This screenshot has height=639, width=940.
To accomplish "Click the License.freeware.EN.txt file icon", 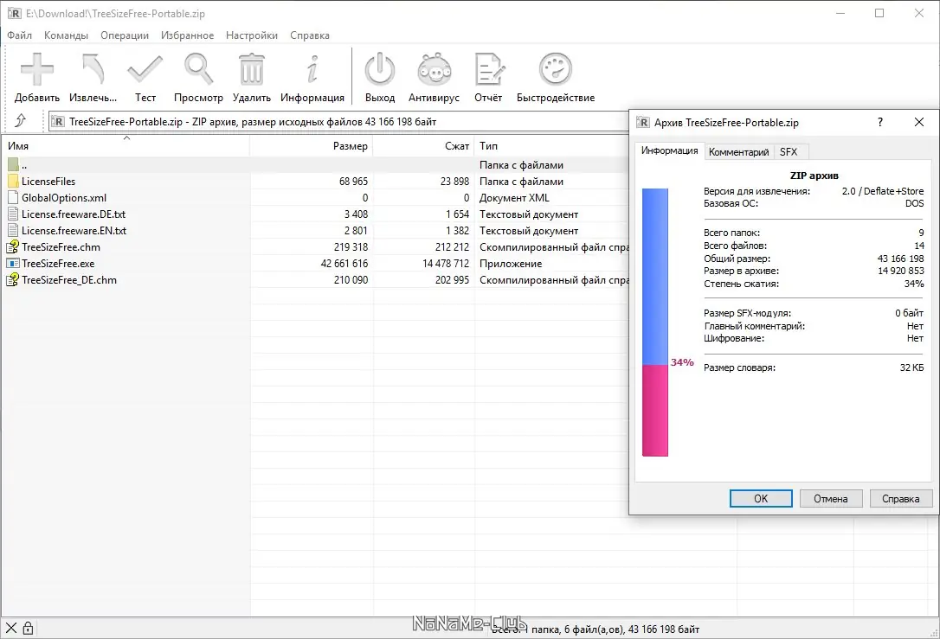I will coord(13,231).
